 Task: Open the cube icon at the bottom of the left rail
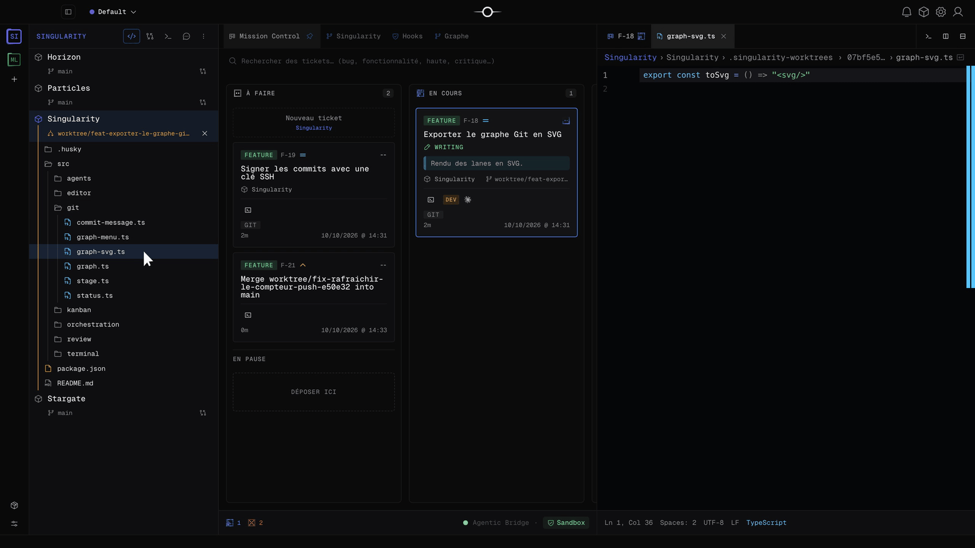coord(14,505)
